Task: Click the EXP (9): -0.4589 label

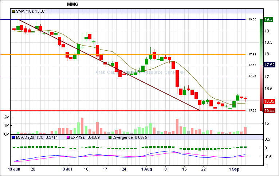Action: point(85,138)
